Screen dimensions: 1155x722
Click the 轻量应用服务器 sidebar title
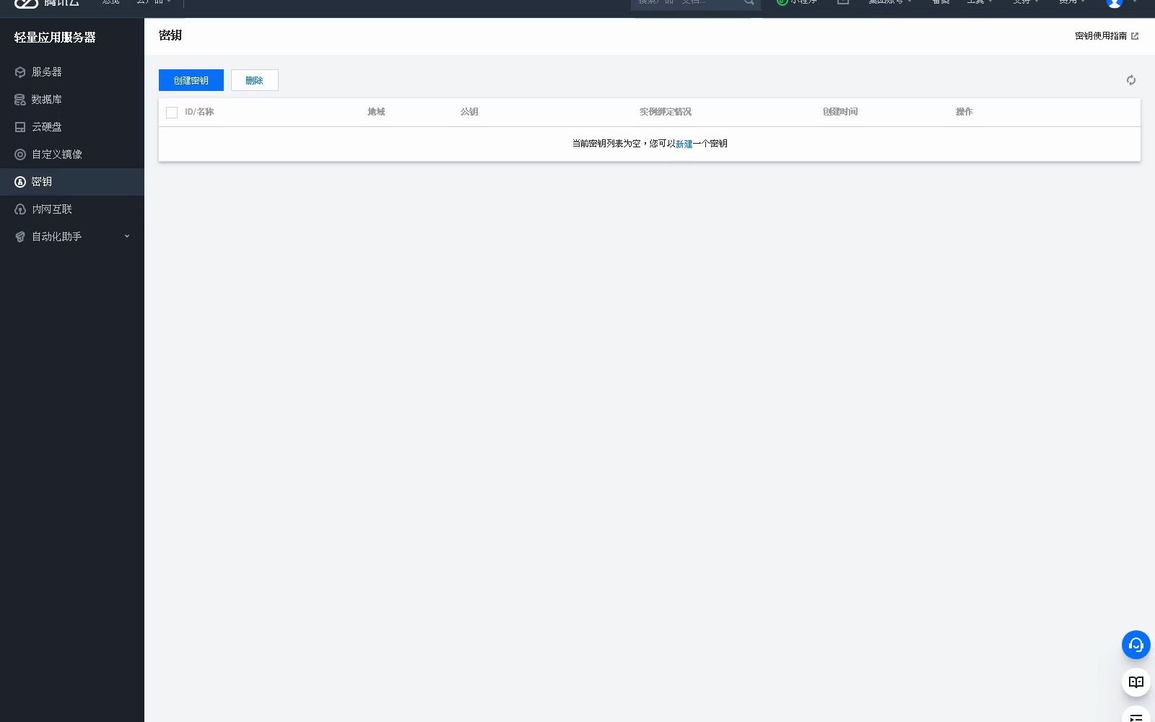coord(55,38)
